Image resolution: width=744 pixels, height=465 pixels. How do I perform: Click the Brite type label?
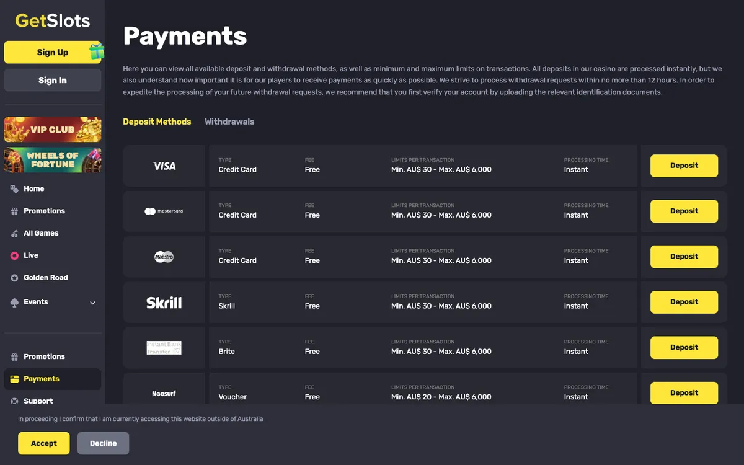227,352
